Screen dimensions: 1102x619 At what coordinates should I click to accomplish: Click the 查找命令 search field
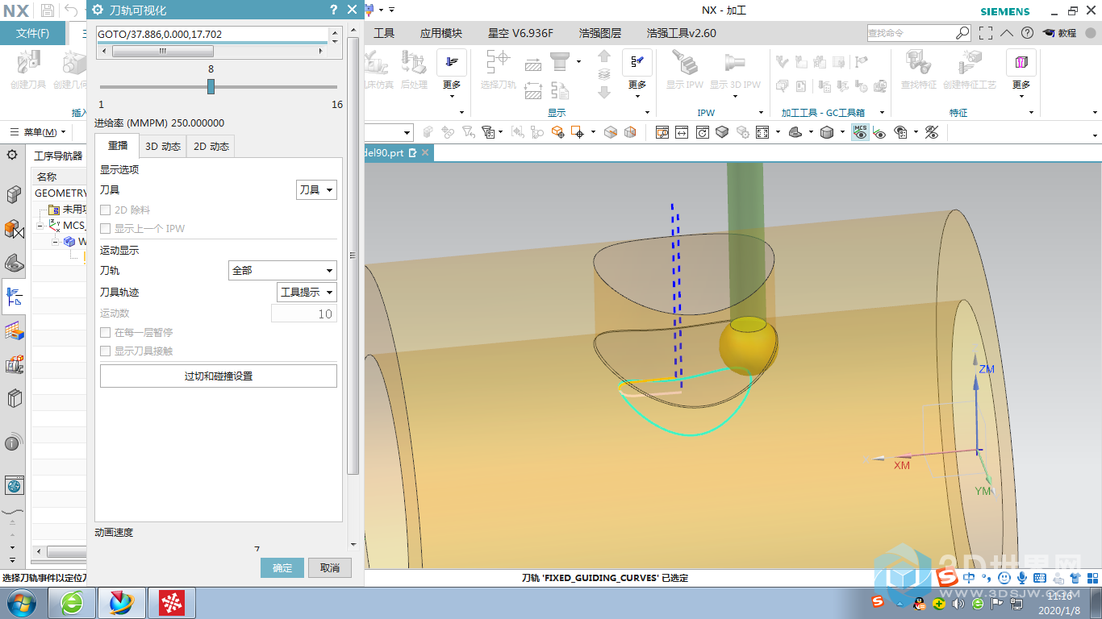tap(919, 33)
